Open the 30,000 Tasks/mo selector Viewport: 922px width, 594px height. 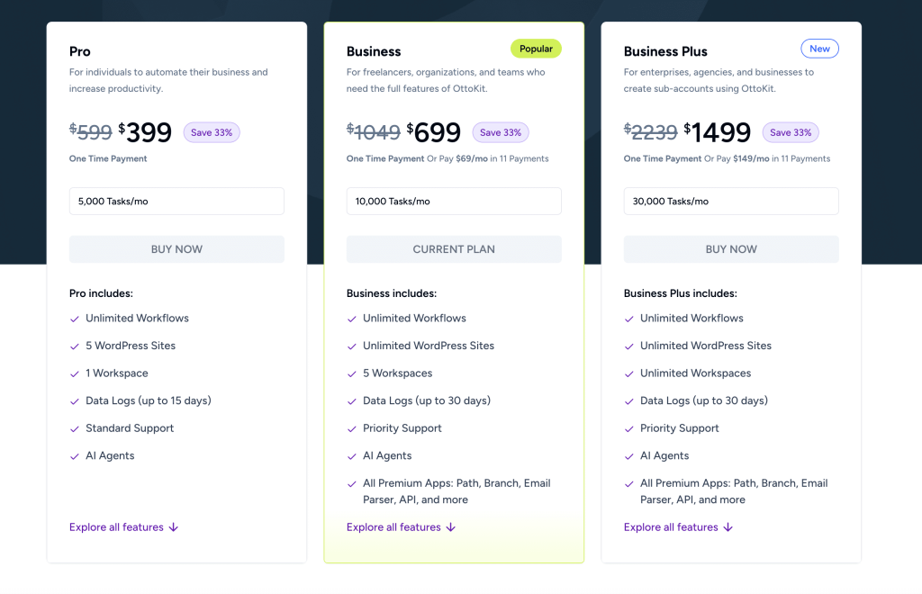coord(731,202)
